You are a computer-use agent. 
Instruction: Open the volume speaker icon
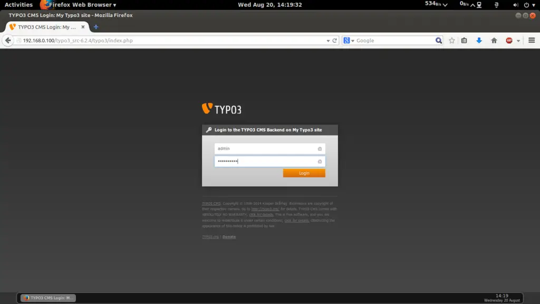pos(516,5)
